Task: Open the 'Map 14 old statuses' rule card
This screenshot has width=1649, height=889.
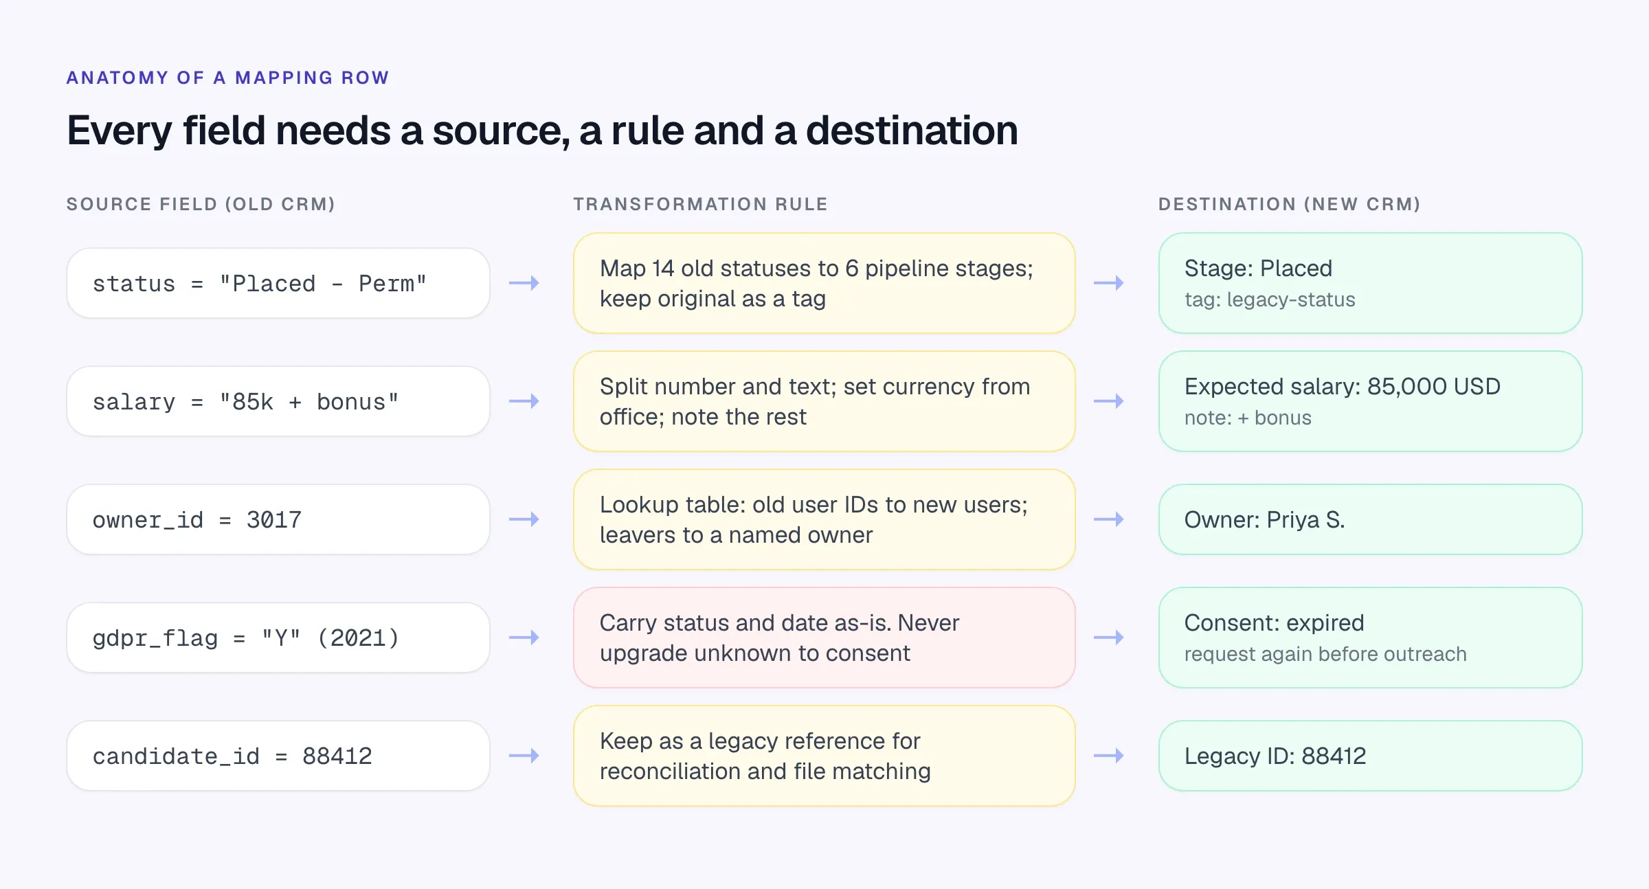Action: [x=824, y=283]
